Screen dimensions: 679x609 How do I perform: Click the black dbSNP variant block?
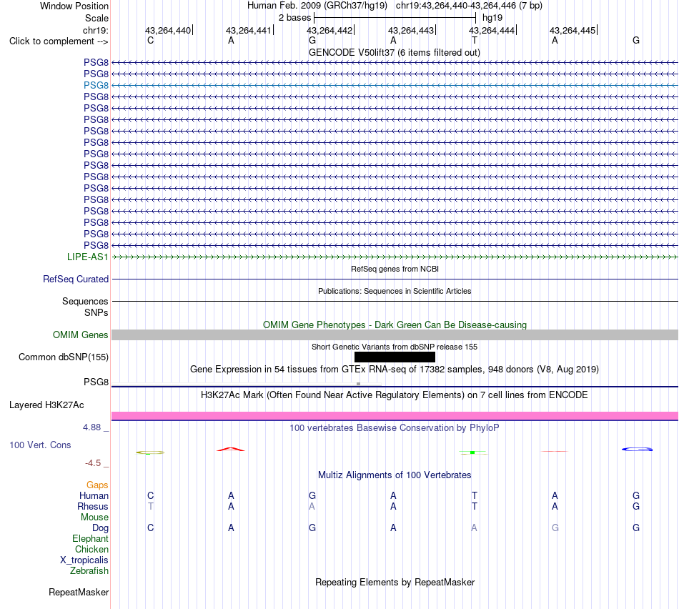pos(395,357)
